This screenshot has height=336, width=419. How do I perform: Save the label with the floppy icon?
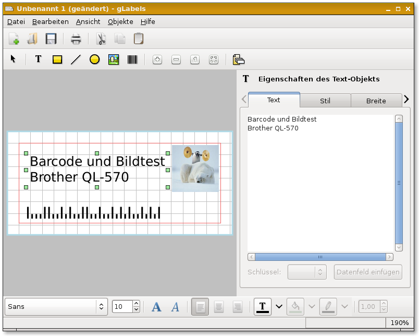[x=51, y=39]
